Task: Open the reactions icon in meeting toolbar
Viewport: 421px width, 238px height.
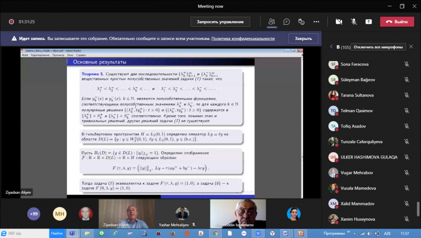Action: [301, 22]
